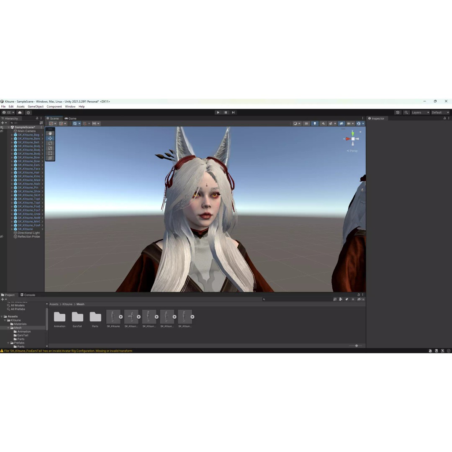Switch to the Console tab
452x452 pixels.
tap(28, 295)
